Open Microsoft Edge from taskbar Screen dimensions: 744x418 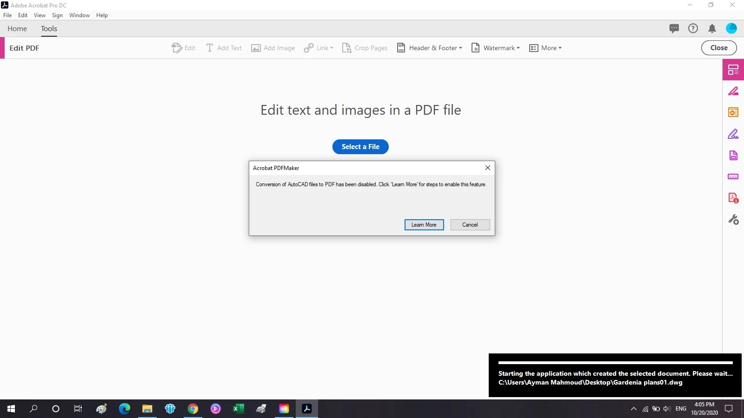click(x=124, y=409)
